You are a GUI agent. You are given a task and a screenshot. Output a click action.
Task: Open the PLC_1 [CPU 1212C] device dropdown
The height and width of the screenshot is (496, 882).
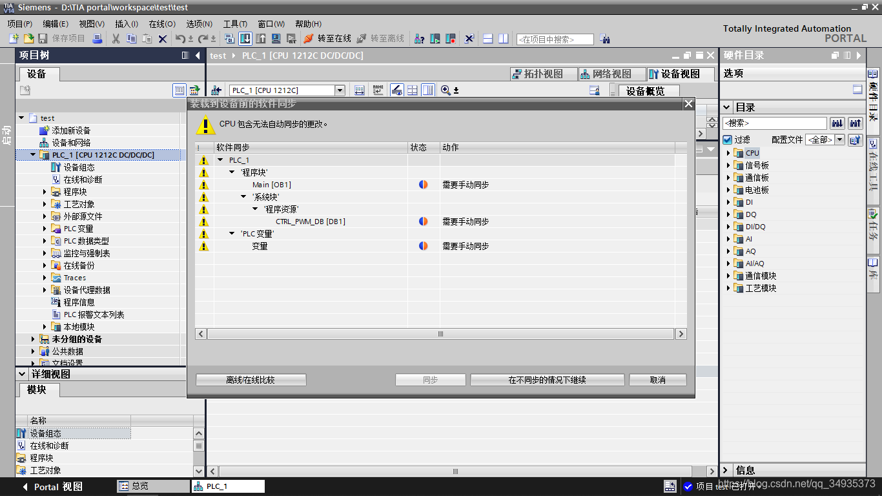click(340, 90)
